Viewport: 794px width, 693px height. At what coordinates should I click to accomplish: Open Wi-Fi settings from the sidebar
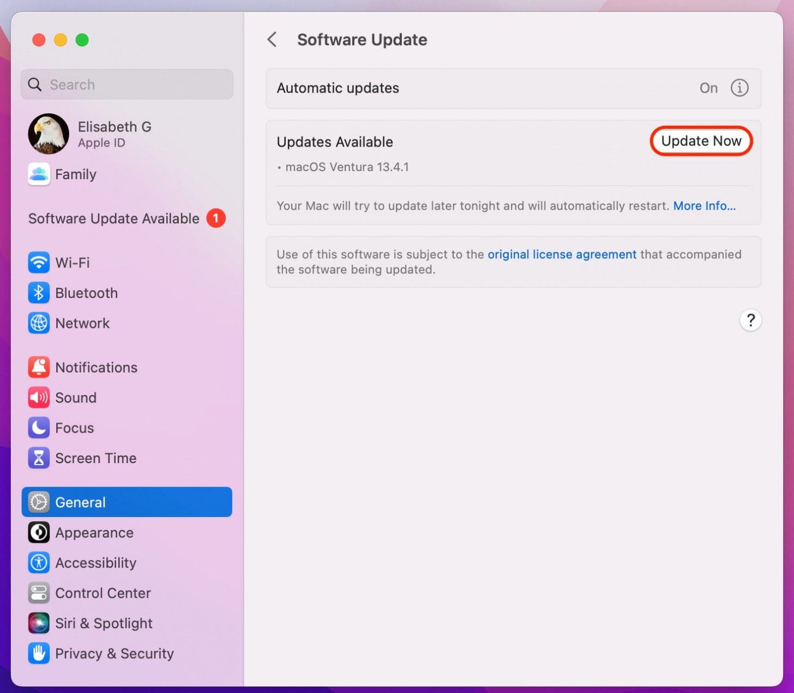[73, 263]
